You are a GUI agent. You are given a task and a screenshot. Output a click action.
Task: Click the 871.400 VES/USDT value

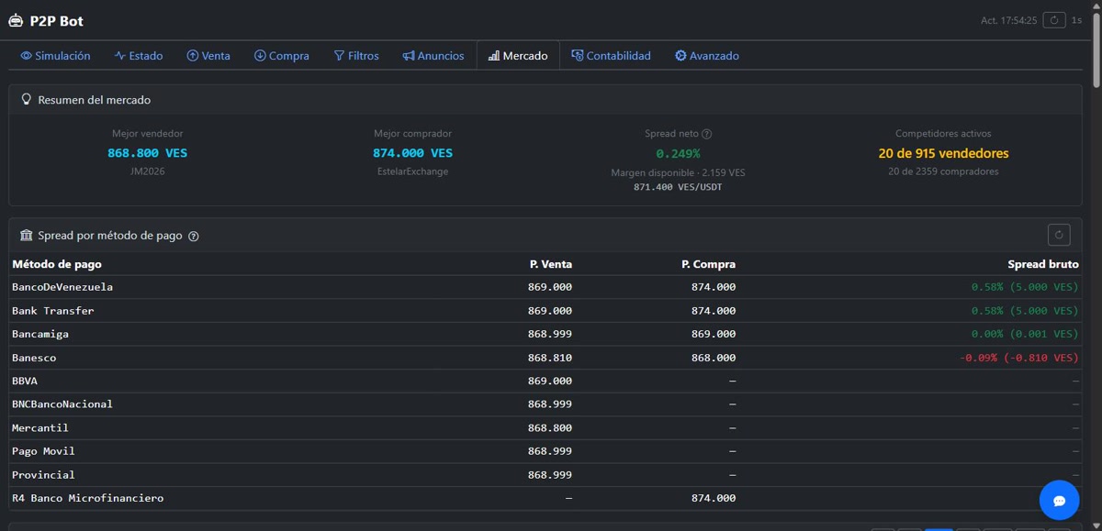click(678, 187)
